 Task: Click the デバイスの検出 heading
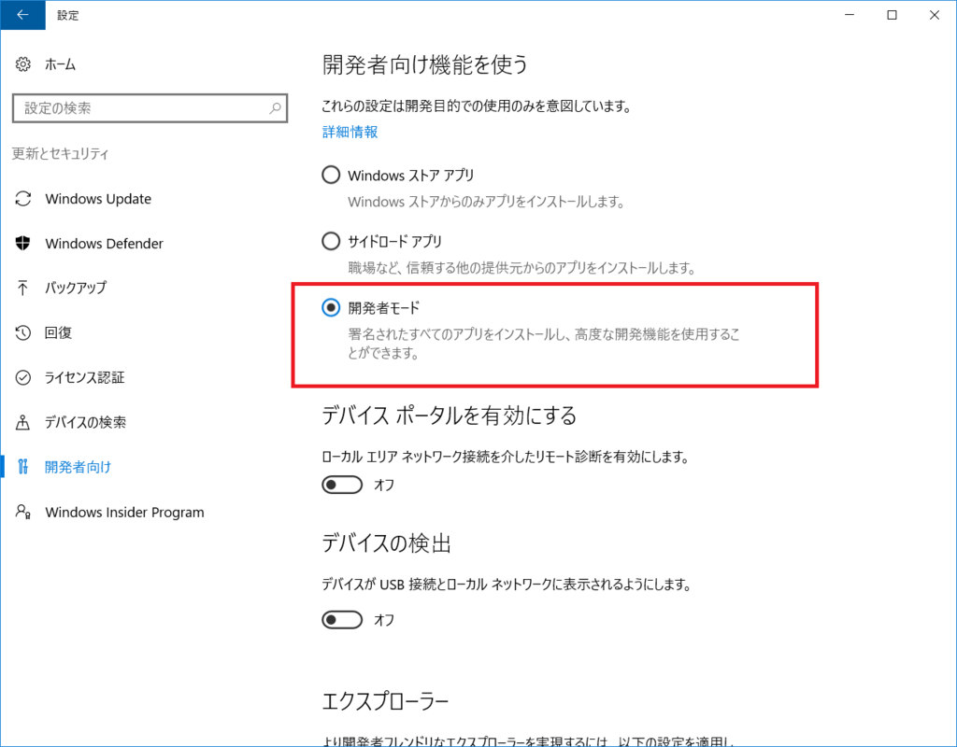[386, 543]
